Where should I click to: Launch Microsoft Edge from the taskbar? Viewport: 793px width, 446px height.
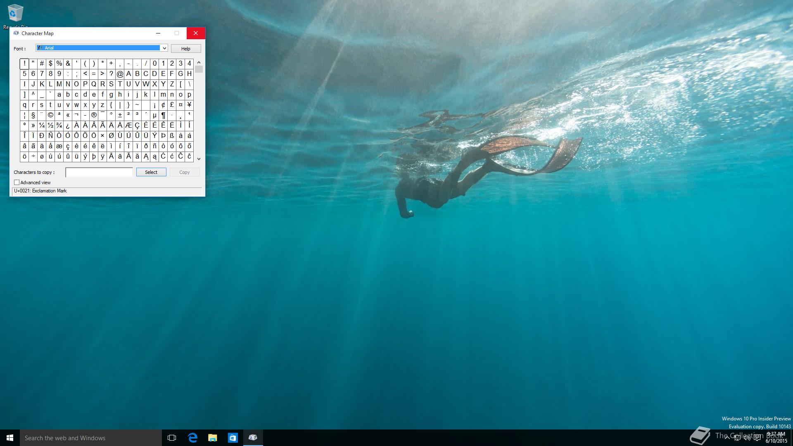(192, 438)
